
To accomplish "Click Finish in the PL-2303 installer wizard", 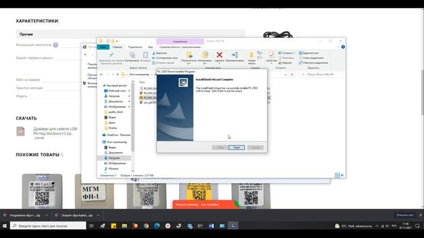I will (237, 147).
